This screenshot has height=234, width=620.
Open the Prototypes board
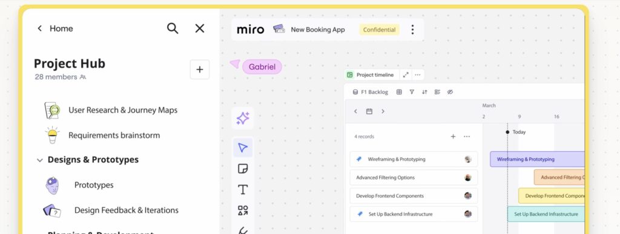(x=94, y=185)
